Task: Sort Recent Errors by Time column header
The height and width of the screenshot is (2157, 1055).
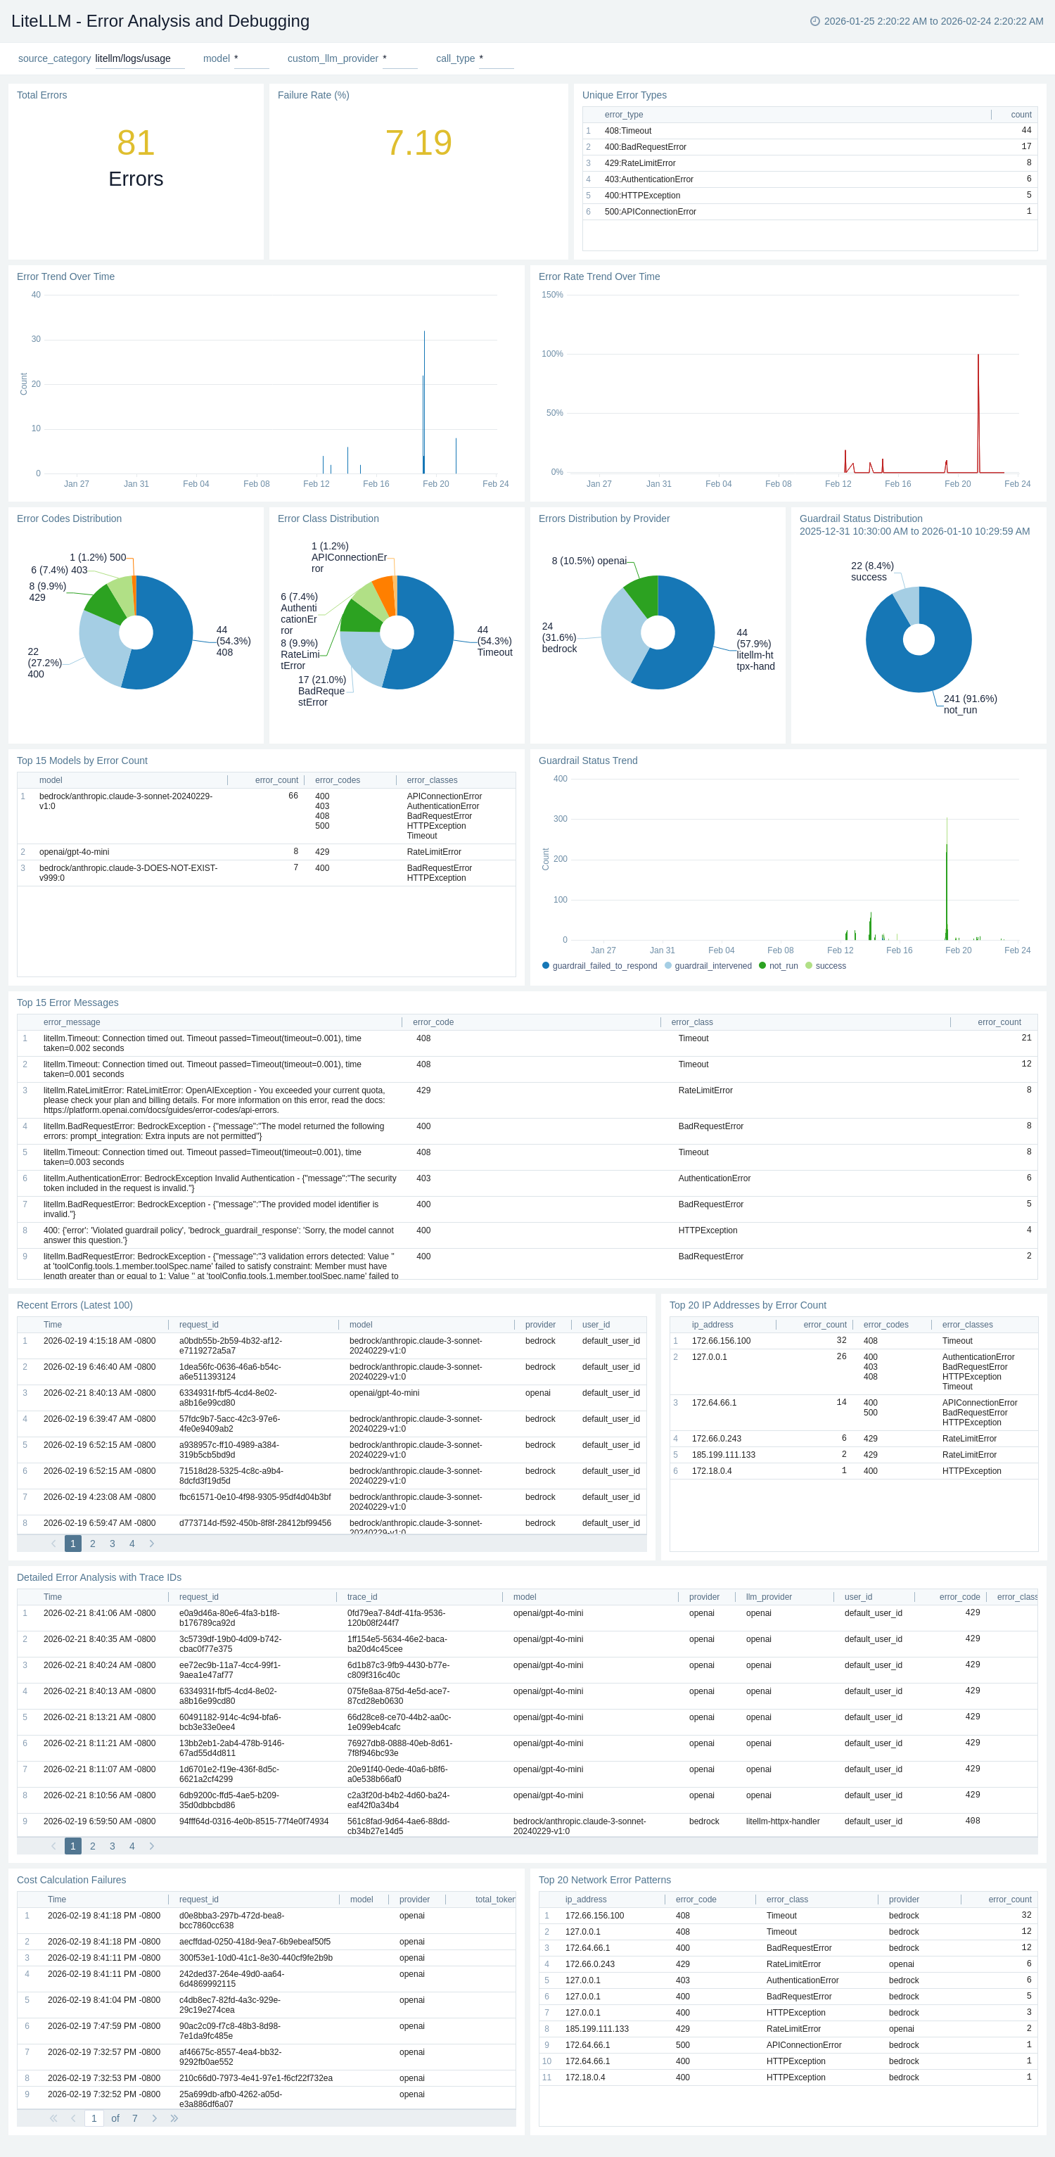Action: (53, 1324)
